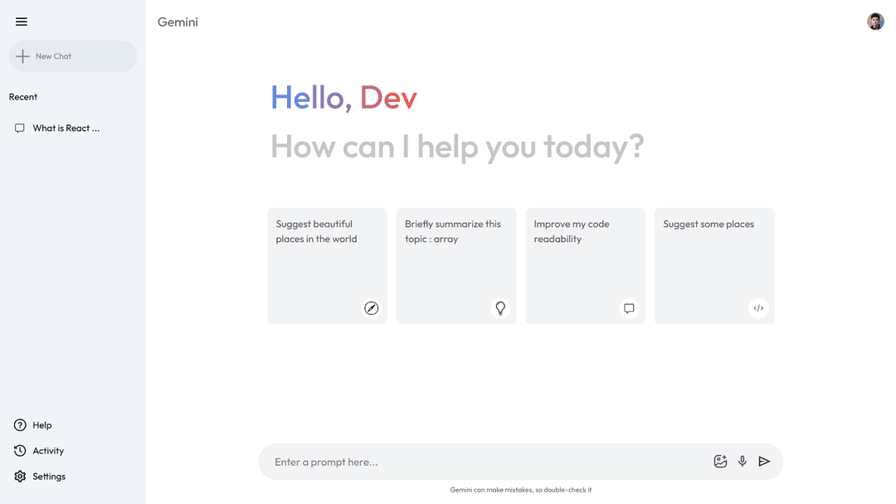This screenshot has width=896, height=504.
Task: Click the Gemini title in the header
Action: (178, 22)
